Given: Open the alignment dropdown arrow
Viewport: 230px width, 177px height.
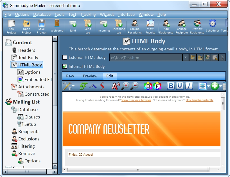Looking at the screenshot, I should (x=208, y=86).
